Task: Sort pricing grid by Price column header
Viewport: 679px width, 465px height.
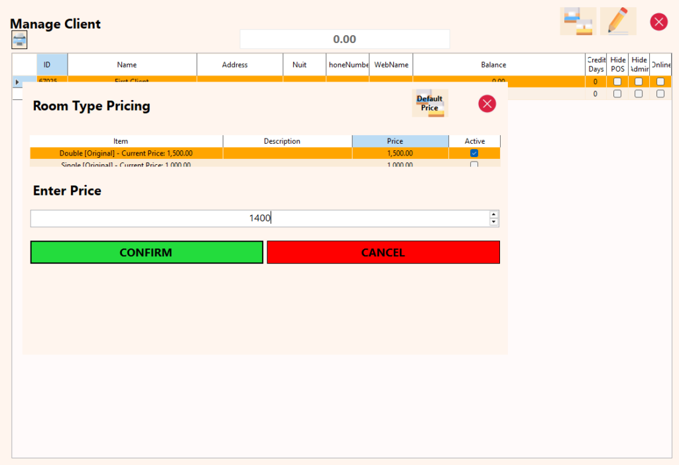Action: pos(400,141)
